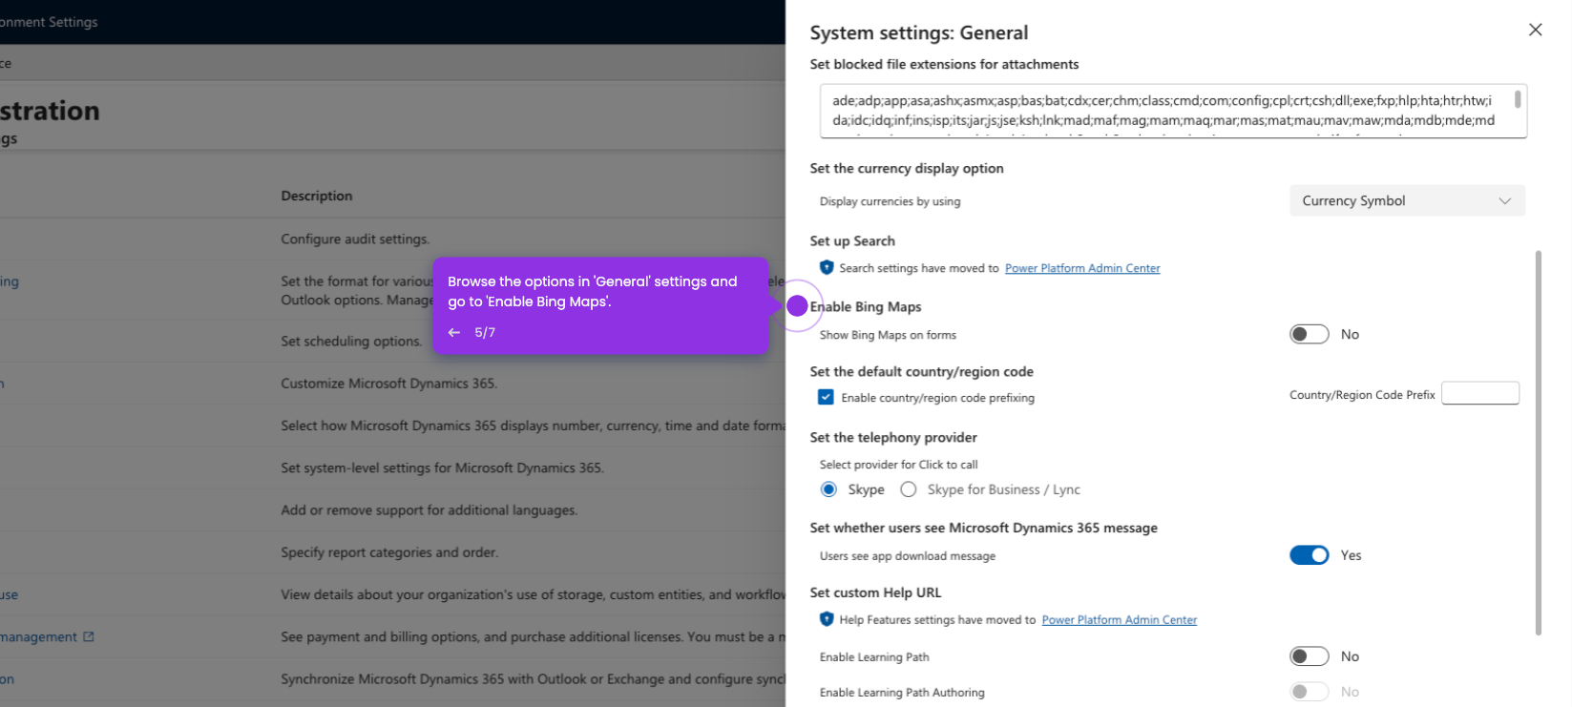Click 'Set system-level settings for Microsoft Dynamics 365.'
Screen dimensions: 1572x707
click(442, 468)
